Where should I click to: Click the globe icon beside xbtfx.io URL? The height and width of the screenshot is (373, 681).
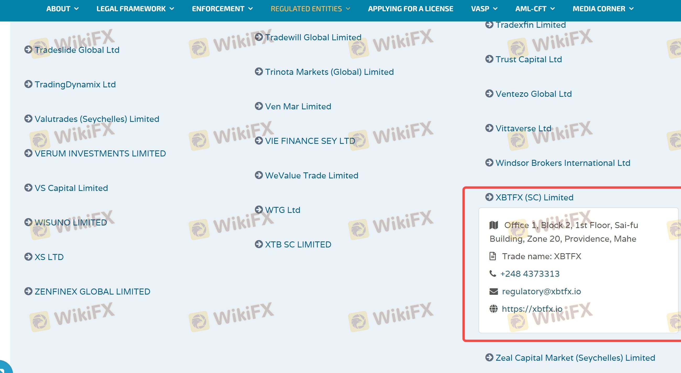pos(493,309)
